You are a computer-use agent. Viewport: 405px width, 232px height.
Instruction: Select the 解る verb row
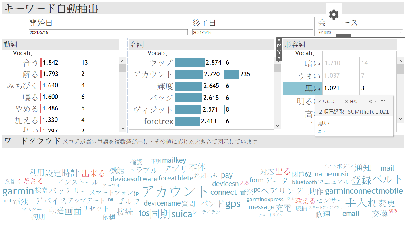pos(61,74)
